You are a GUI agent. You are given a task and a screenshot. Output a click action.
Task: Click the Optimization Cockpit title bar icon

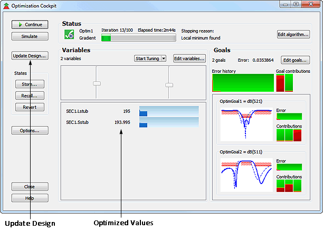[6, 6]
